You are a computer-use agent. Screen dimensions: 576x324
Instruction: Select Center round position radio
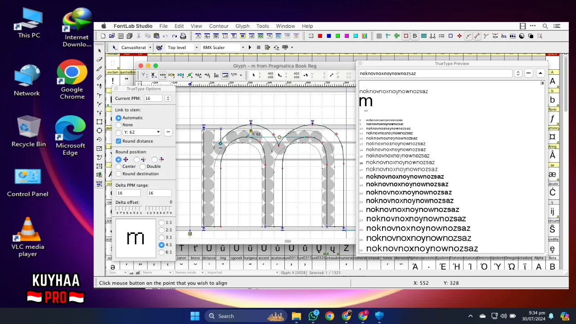click(118, 166)
